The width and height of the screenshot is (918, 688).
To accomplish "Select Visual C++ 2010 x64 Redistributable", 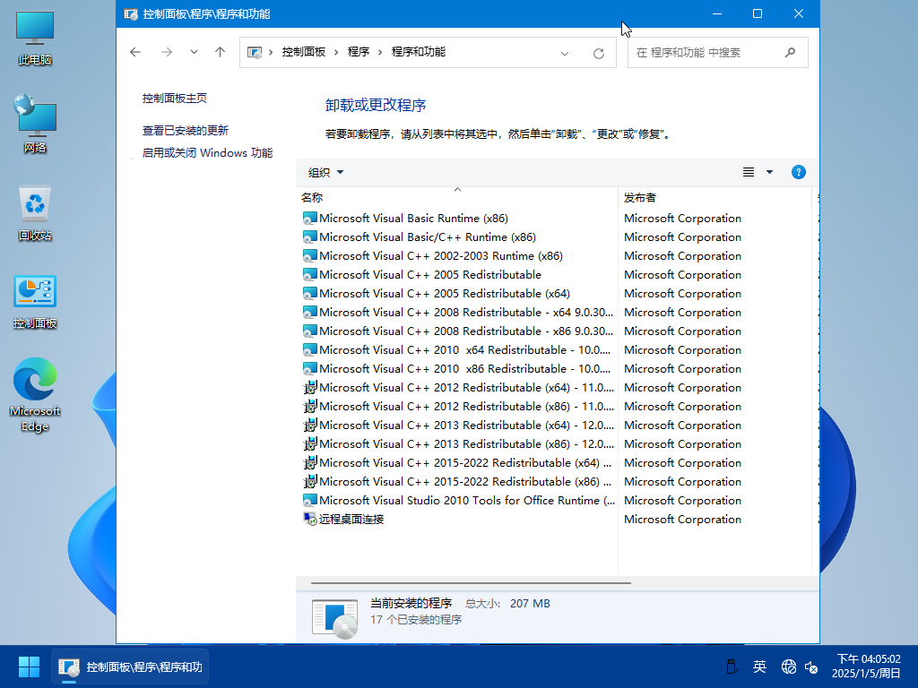I will tap(458, 350).
